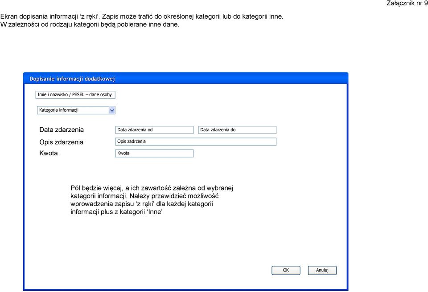
Task: Click the Opis zdarzenia label
Action: point(61,142)
